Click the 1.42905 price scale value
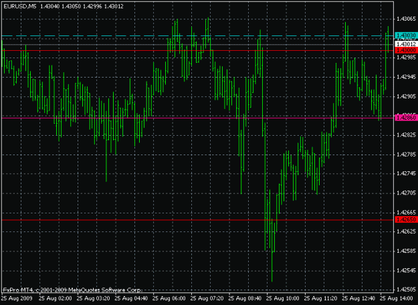 [x=406, y=96]
